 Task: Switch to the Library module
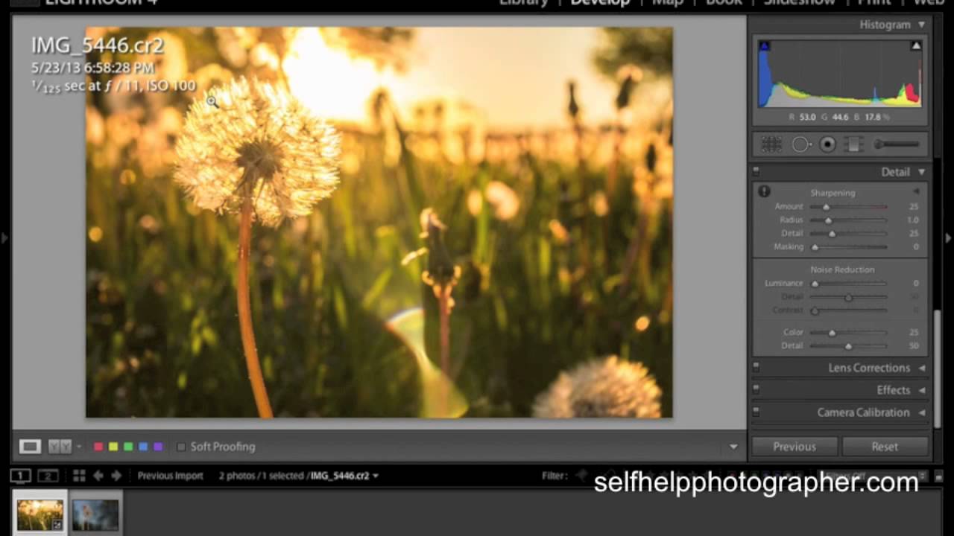pos(523,3)
